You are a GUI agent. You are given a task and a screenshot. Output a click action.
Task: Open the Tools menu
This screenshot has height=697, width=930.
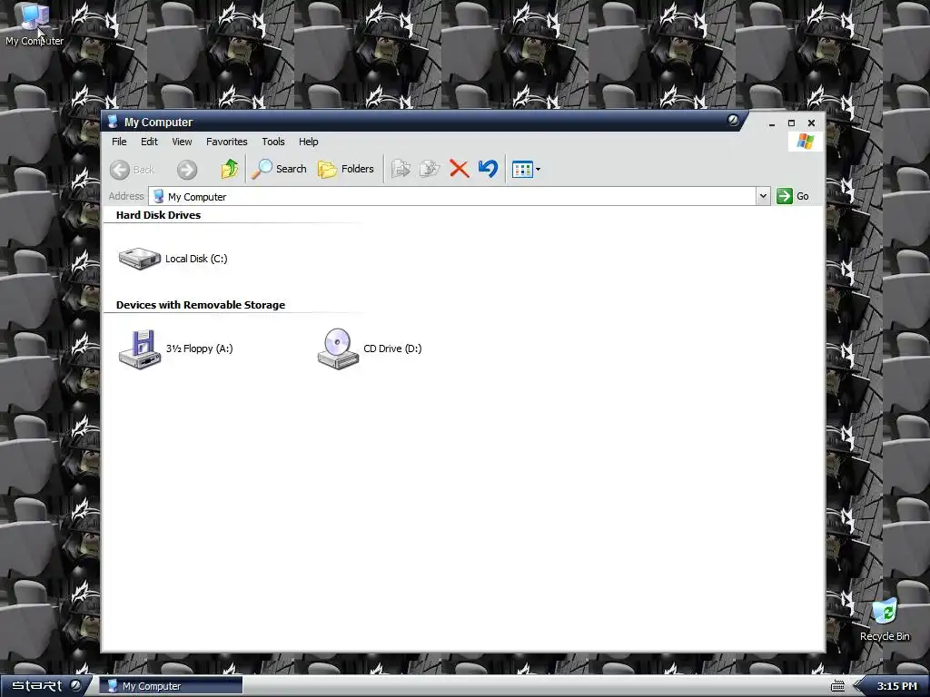272,142
